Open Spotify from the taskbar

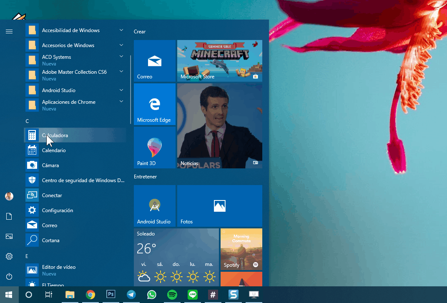click(172, 294)
